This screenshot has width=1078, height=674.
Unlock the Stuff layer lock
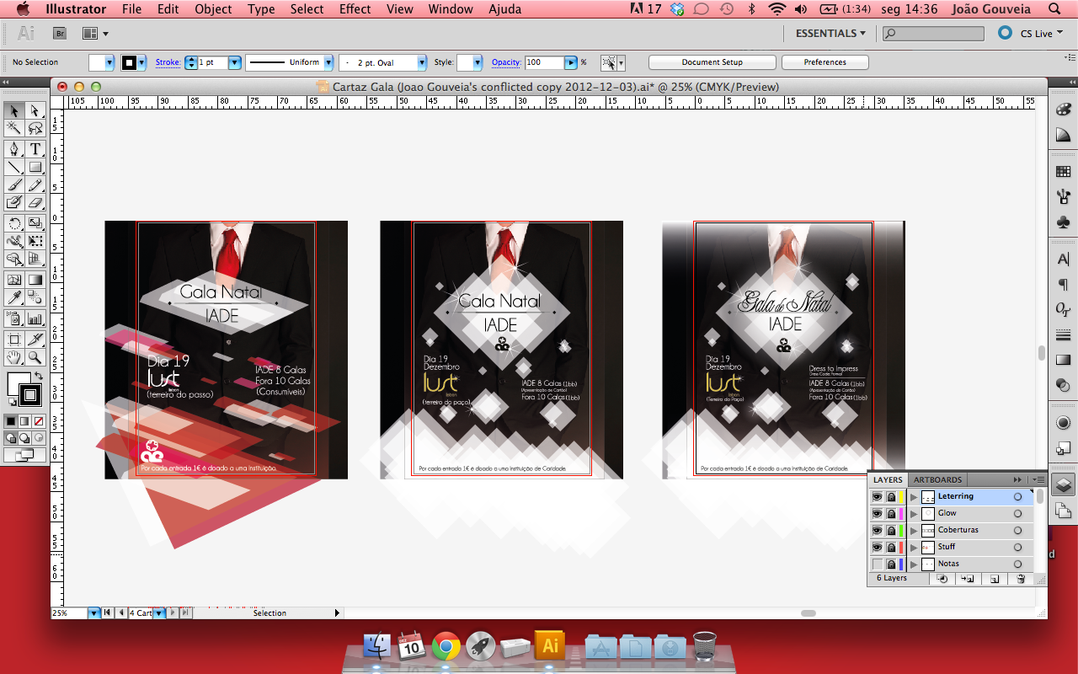891,548
